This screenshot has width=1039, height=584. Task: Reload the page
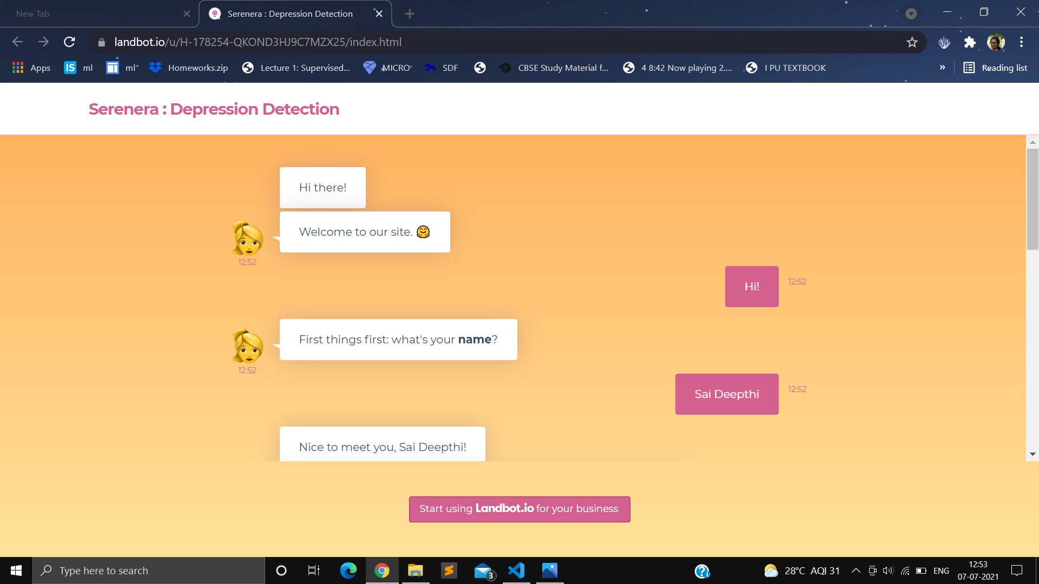click(69, 42)
